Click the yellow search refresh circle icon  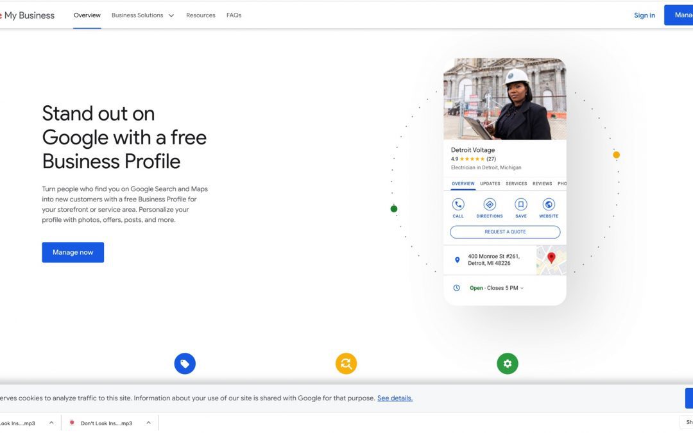[346, 364]
